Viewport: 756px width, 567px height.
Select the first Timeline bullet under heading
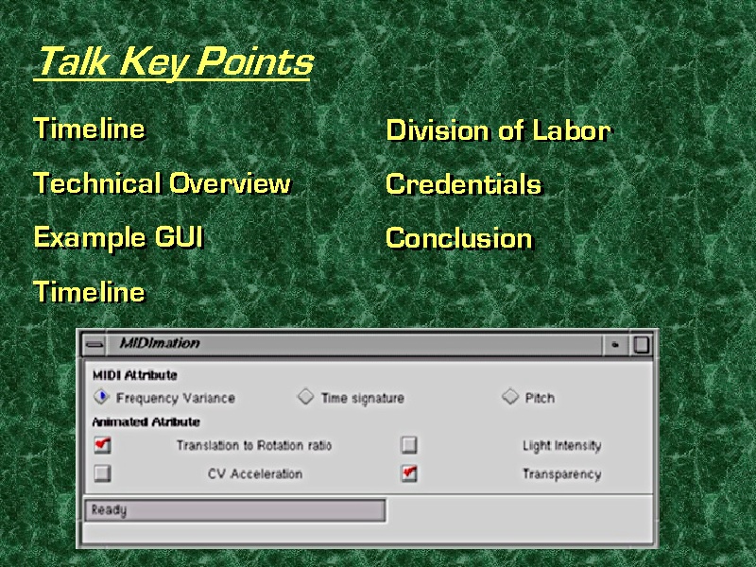tap(90, 129)
